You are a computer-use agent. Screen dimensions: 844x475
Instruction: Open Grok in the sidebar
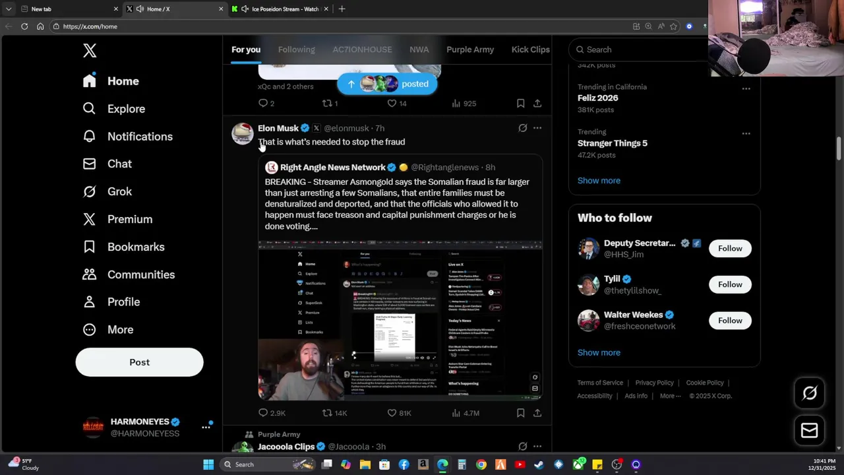(107, 191)
